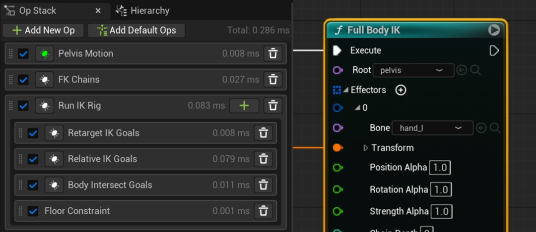Click Add New Op button
Image resolution: width=536 pixels, height=232 pixels.
point(43,30)
